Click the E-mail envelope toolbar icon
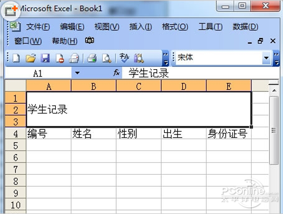Image resolution: width=283 pixels, height=214 pixels. pyautogui.click(x=74, y=58)
